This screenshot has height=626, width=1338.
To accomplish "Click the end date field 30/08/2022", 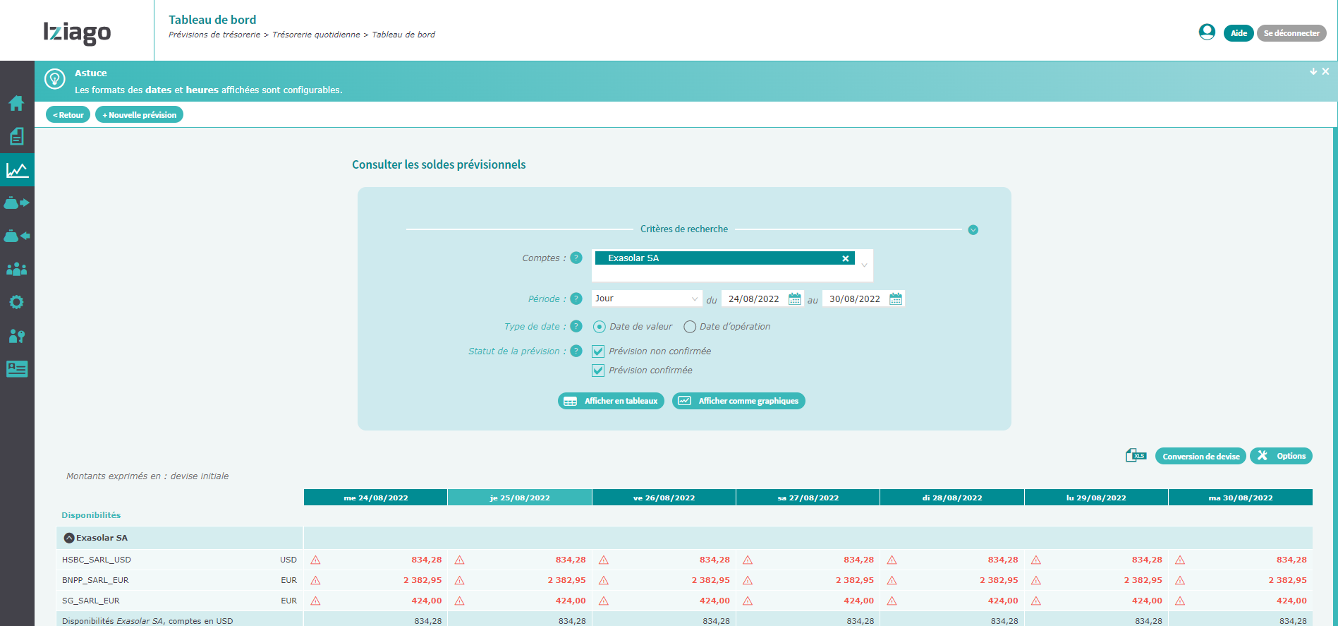I will 855,299.
